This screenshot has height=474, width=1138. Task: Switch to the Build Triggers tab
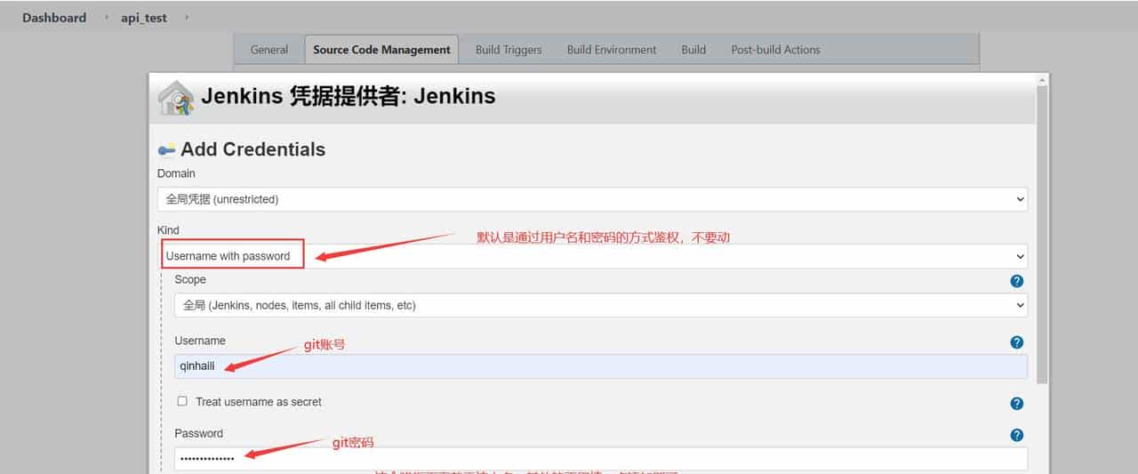click(509, 50)
